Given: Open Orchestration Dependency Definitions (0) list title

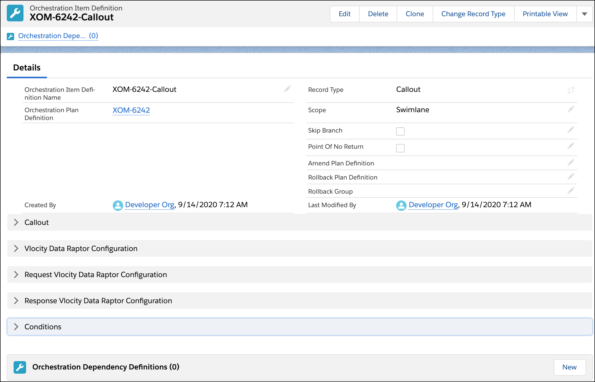Looking at the screenshot, I should (106, 367).
